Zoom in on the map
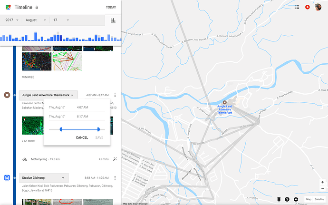328x205 pixels. pos(323,182)
